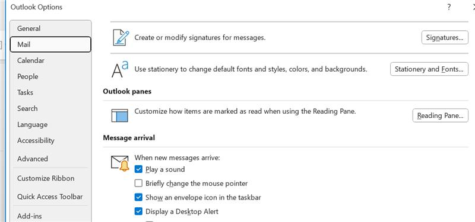The height and width of the screenshot is (222, 475).
Task: Open Accessibility options category
Action: click(x=50, y=140)
